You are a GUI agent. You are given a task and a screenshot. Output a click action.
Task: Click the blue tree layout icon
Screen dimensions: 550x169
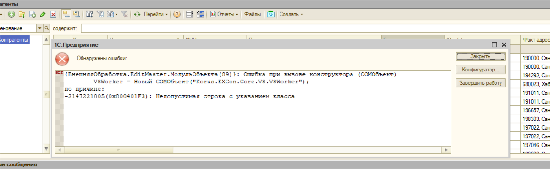coord(200,14)
